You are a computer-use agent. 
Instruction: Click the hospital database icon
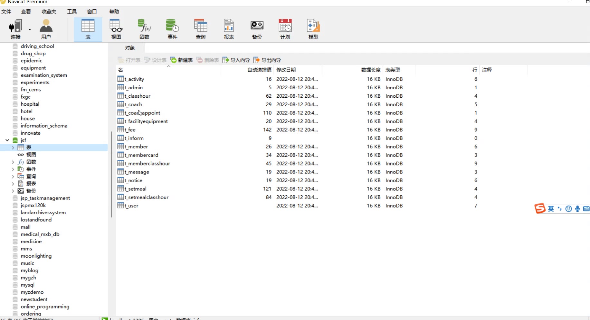click(x=15, y=104)
